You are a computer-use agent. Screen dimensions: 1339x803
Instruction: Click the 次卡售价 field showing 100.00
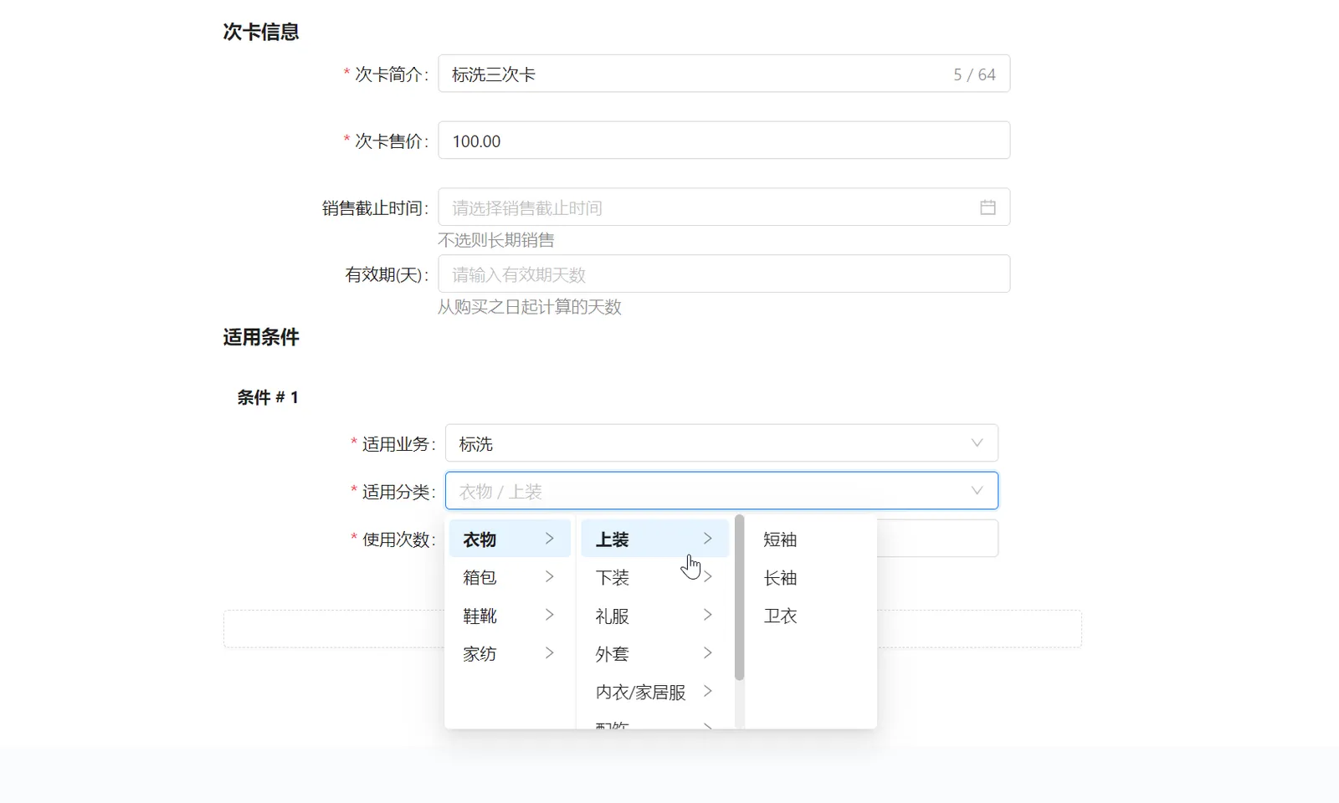(724, 141)
